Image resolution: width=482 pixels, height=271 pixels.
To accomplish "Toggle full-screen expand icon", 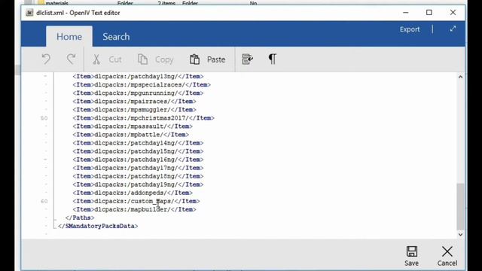I will point(453,29).
